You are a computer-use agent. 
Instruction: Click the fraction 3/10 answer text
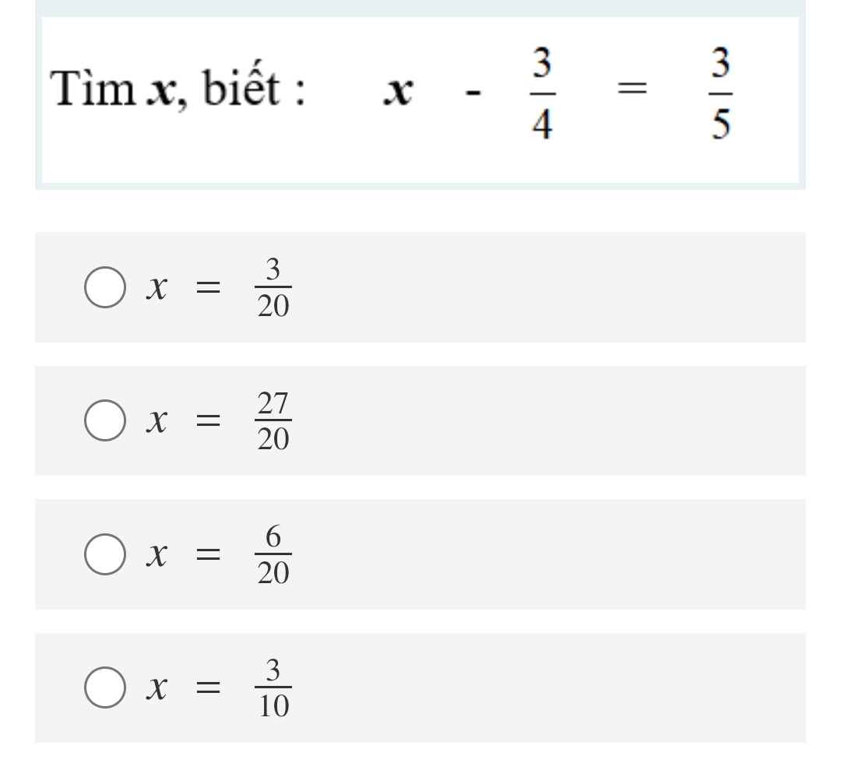click(x=273, y=688)
